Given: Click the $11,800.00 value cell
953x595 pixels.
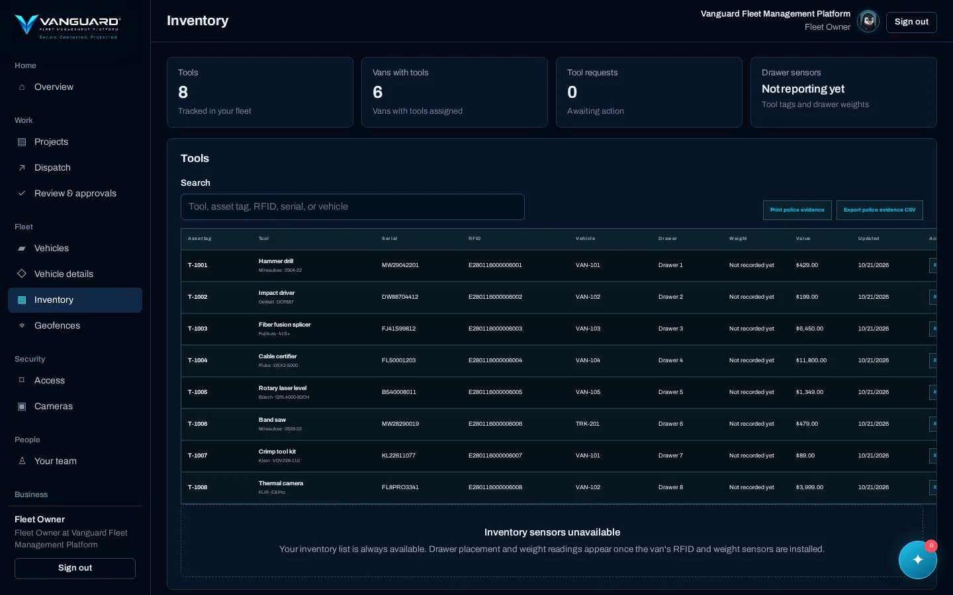Looking at the screenshot, I should [x=811, y=360].
